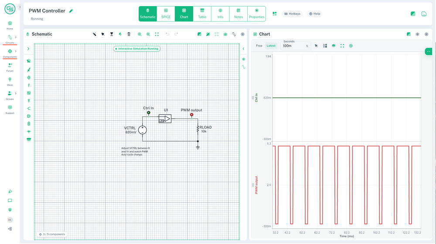Open the toolbox category in palette
The width and height of the screenshot is (436, 244).
click(x=29, y=139)
